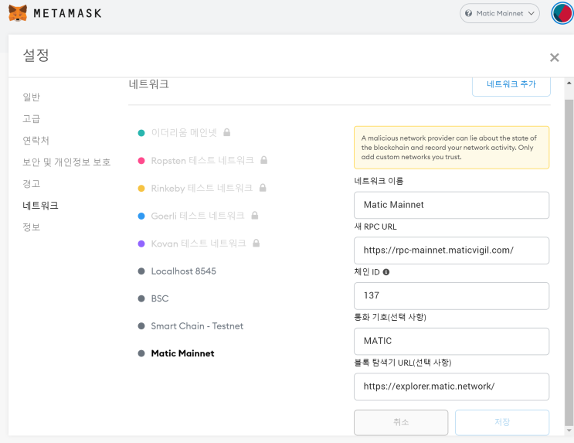Screen dimensions: 574x443
Task: Focus the 새 RPC URL input field
Action: point(451,250)
